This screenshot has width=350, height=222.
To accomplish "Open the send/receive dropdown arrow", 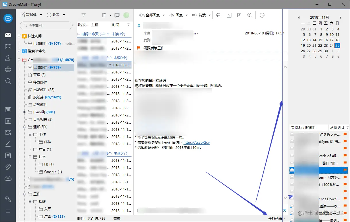I will [64, 15].
